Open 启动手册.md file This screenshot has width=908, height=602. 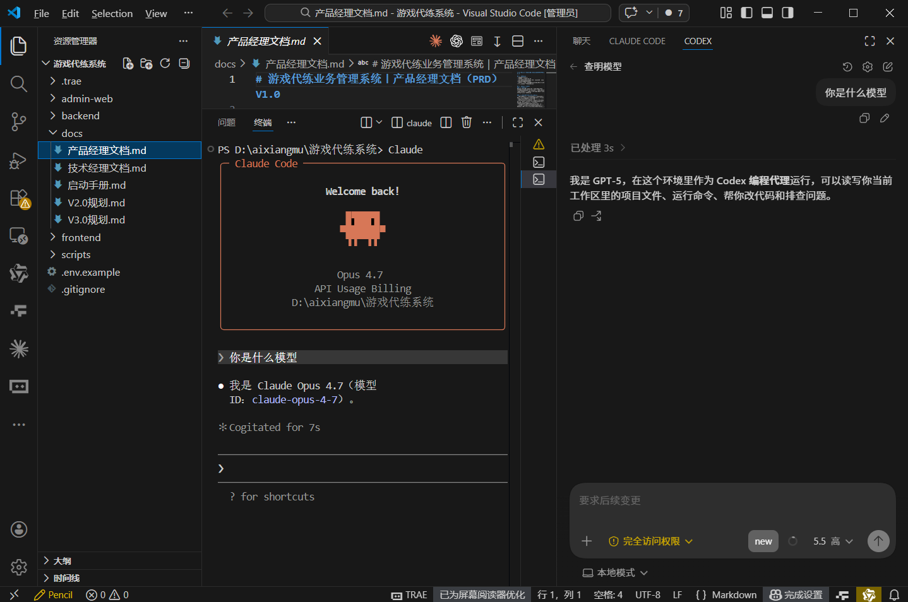(120, 186)
